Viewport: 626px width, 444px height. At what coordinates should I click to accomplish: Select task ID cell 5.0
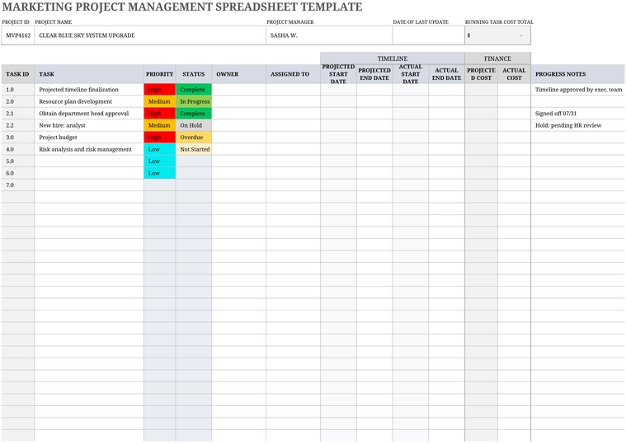pos(17,161)
